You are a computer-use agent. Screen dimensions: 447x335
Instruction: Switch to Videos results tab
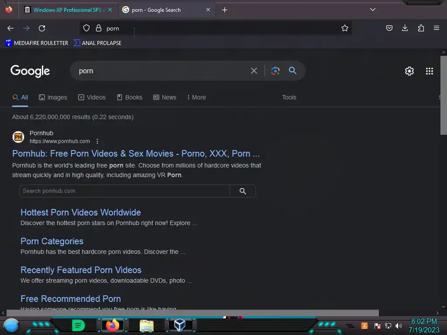92,97
